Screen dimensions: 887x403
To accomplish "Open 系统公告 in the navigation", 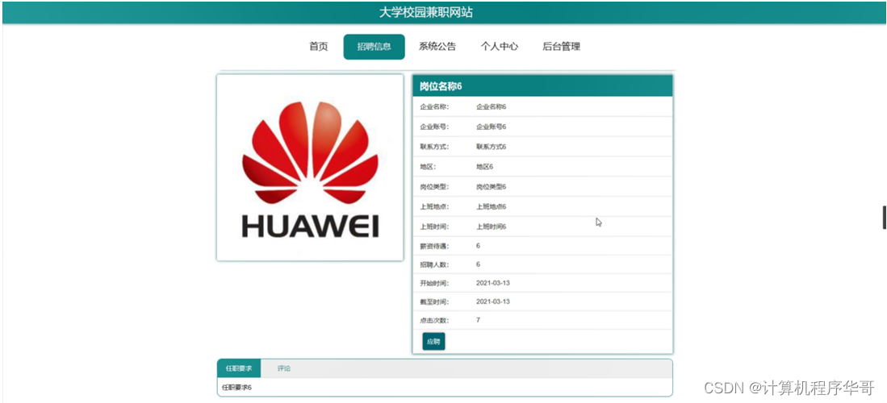I will pos(437,47).
